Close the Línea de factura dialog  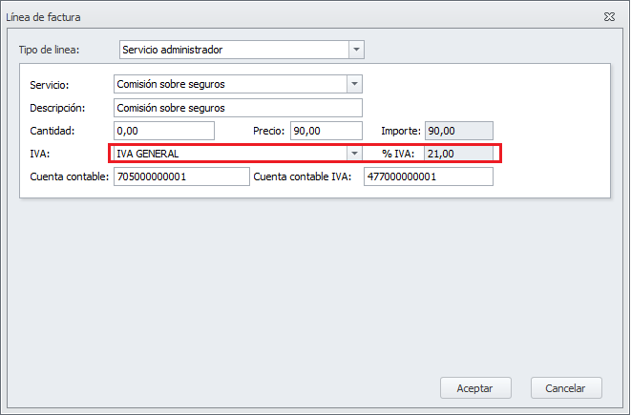coord(608,17)
